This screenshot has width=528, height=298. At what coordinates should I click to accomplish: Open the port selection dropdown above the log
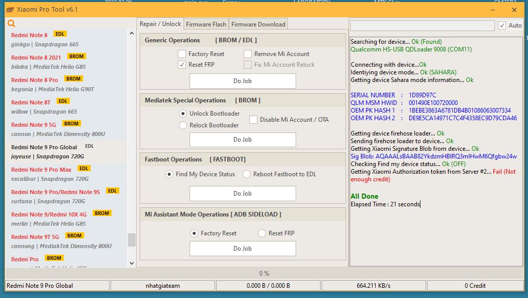[422, 25]
